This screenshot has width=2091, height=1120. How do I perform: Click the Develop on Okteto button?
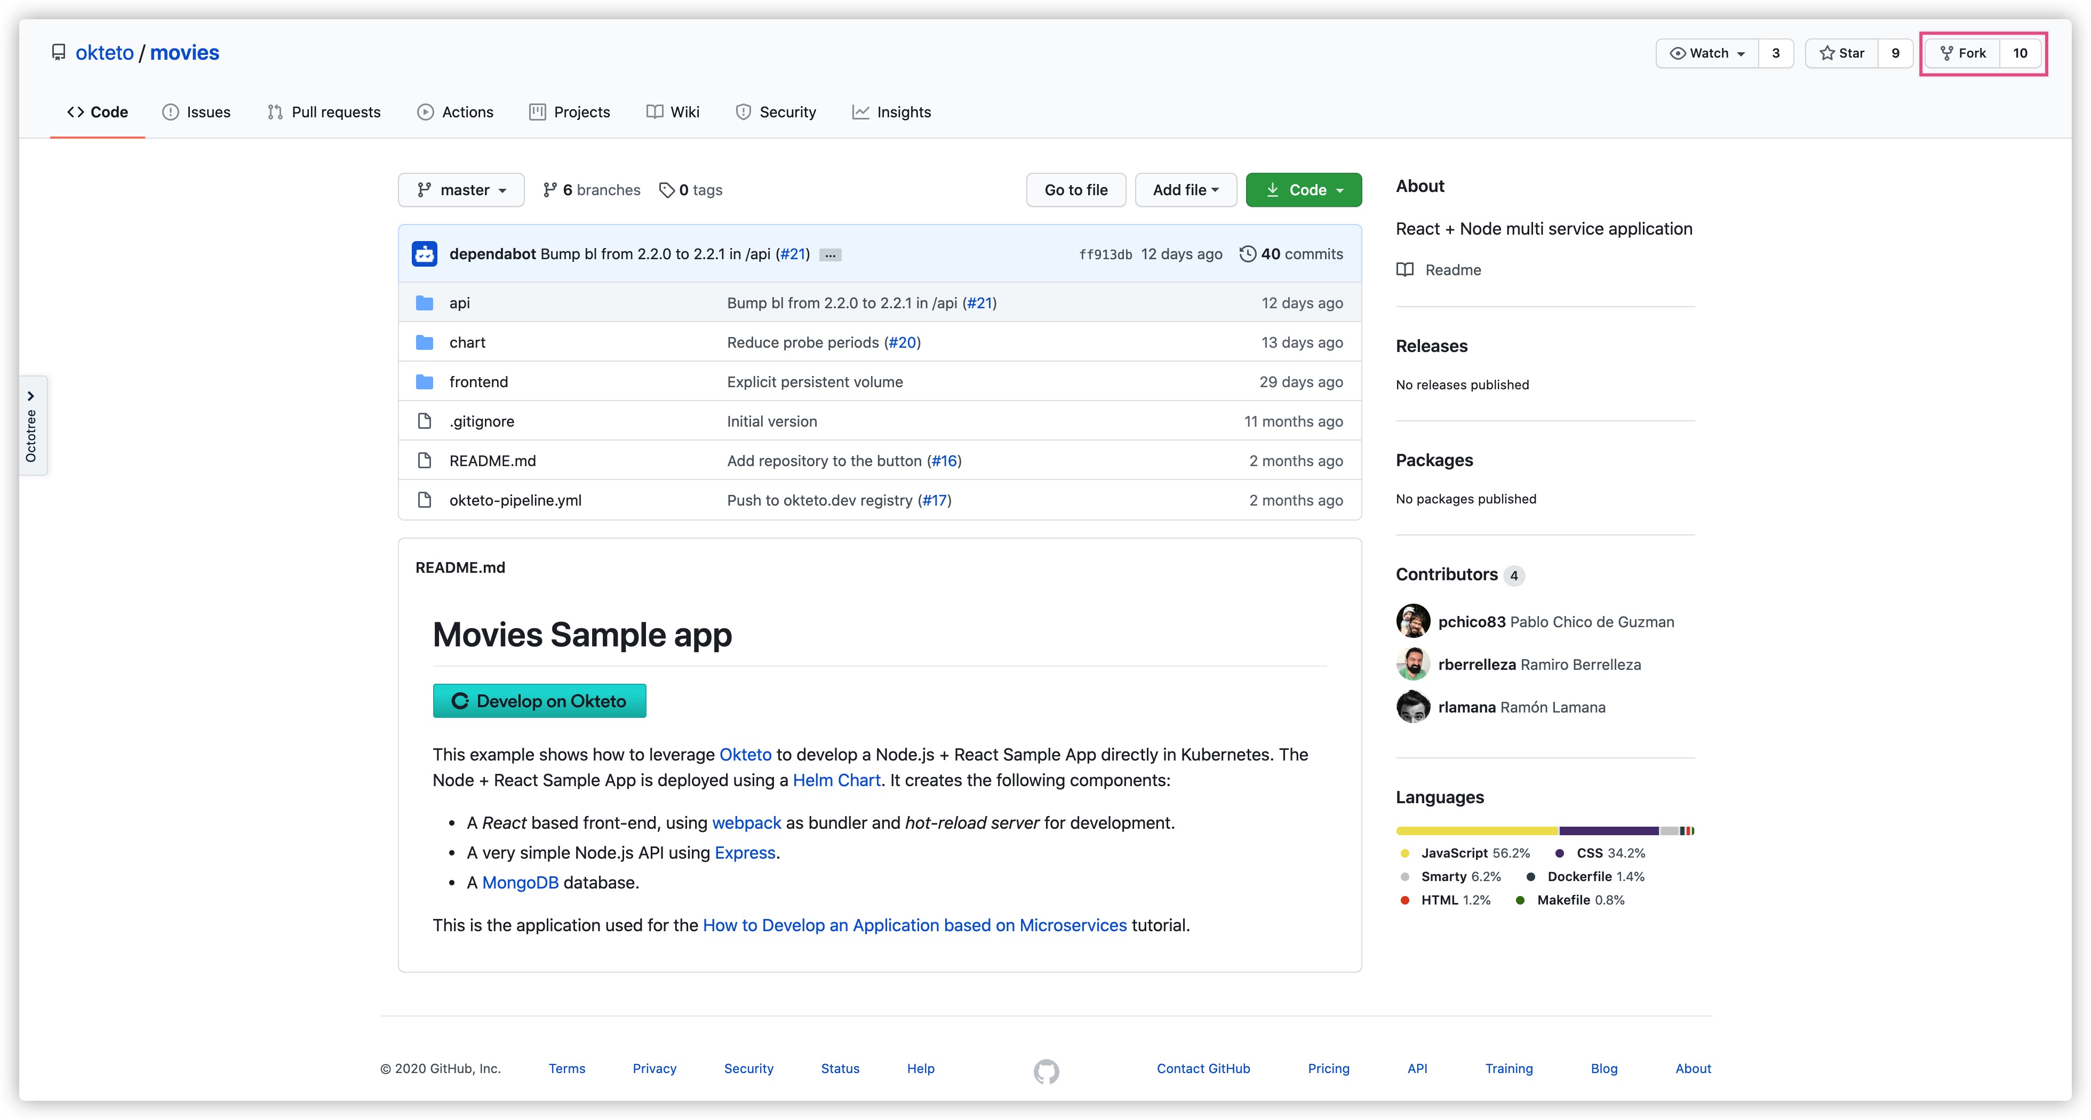(539, 700)
